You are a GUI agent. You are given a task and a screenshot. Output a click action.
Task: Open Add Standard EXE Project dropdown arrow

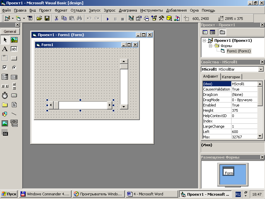pyautogui.click(x=13, y=18)
